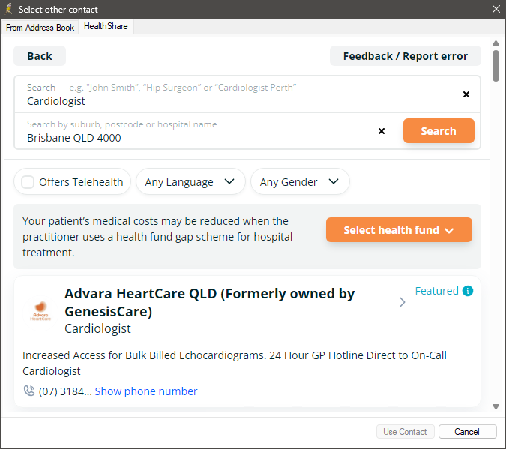Image resolution: width=506 pixels, height=449 pixels.
Task: Open Feedback / Report error
Action: (406, 56)
